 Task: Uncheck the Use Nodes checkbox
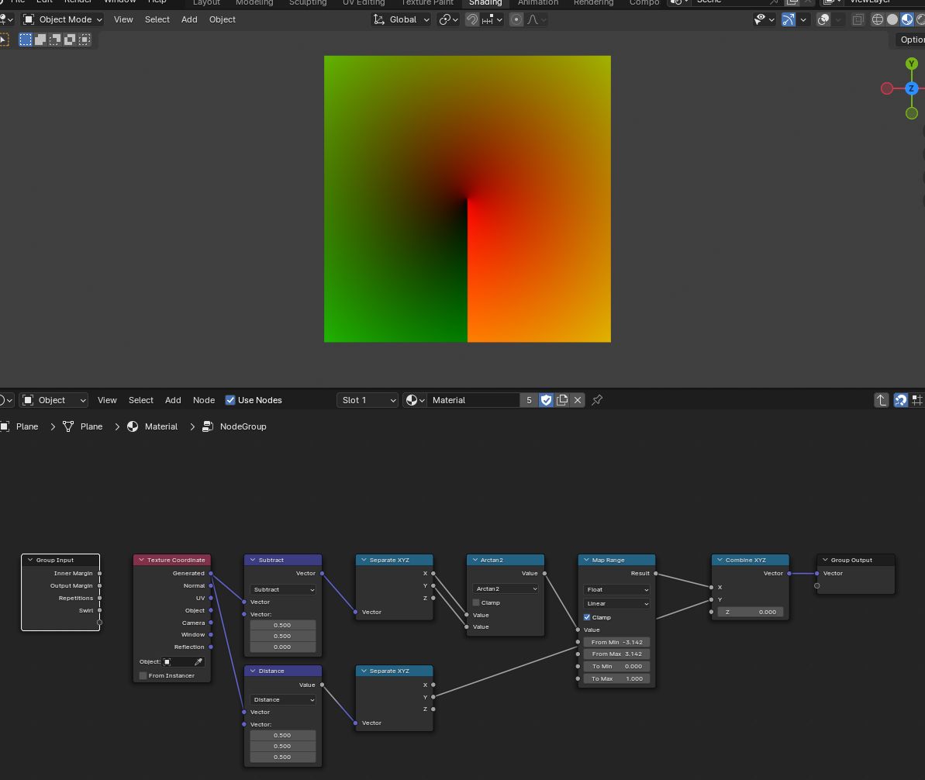pos(230,400)
